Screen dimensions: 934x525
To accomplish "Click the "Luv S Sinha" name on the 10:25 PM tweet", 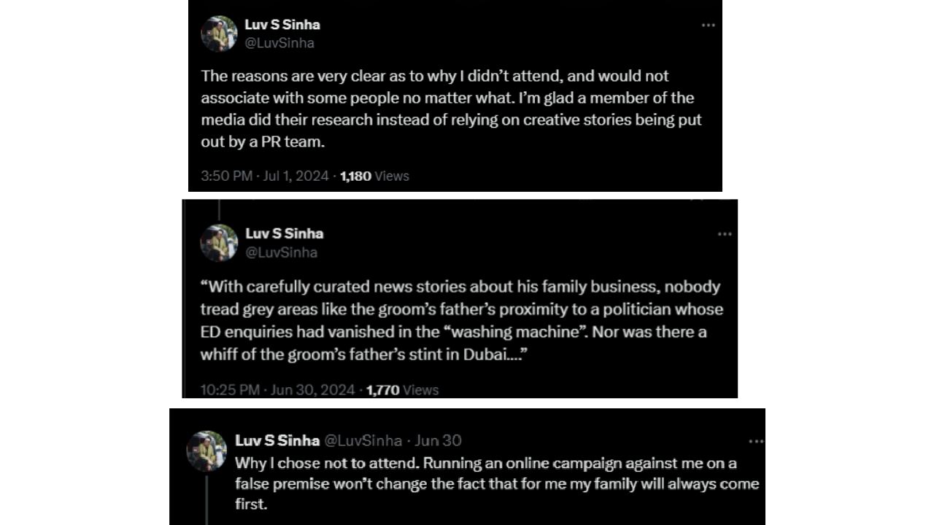I will coord(284,233).
